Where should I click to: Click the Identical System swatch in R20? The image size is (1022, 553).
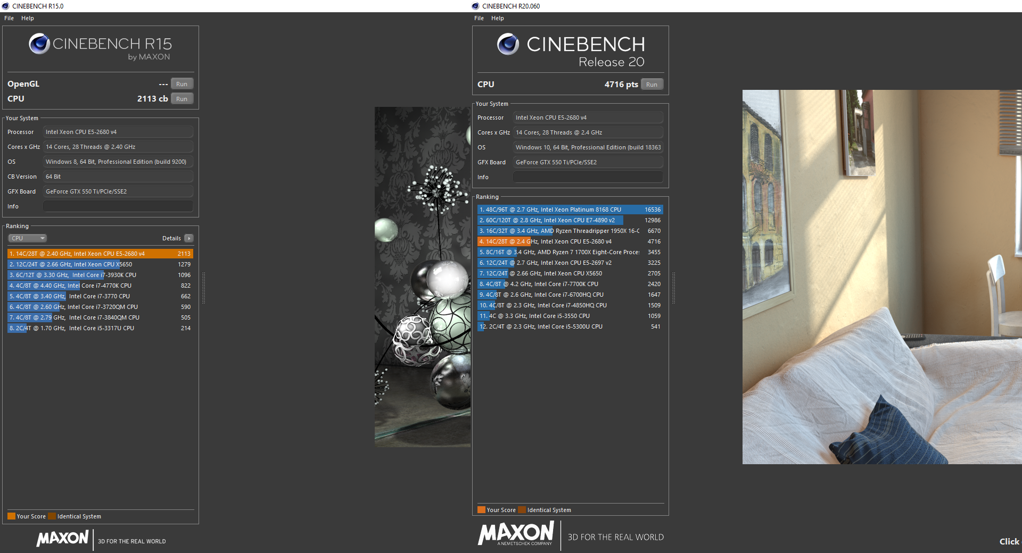522,510
